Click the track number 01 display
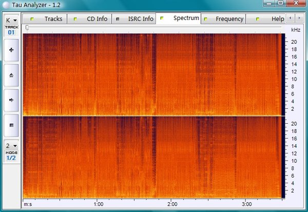 [x=11, y=32]
